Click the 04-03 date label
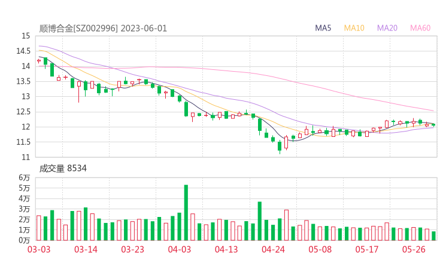The height and width of the screenshot is (263, 443). pos(180,249)
